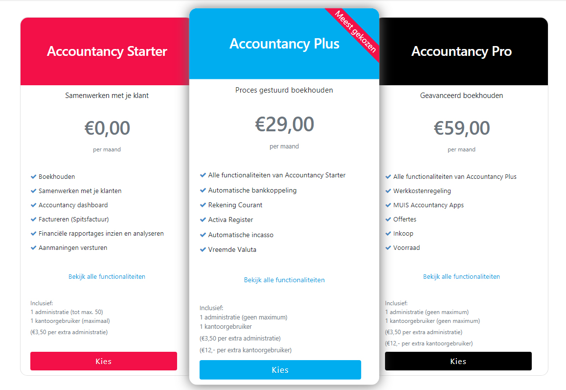Click the checkmark beside Aanmaningen versturen

coord(33,247)
